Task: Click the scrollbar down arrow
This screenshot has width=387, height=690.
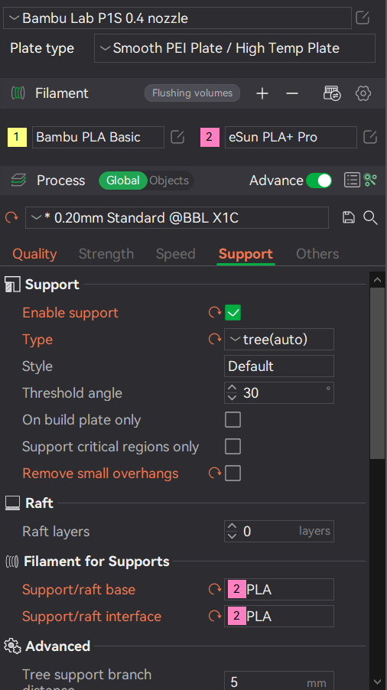Action: pyautogui.click(x=377, y=682)
